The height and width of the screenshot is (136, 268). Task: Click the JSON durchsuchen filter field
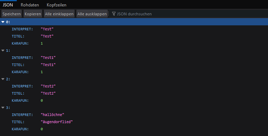188,14
